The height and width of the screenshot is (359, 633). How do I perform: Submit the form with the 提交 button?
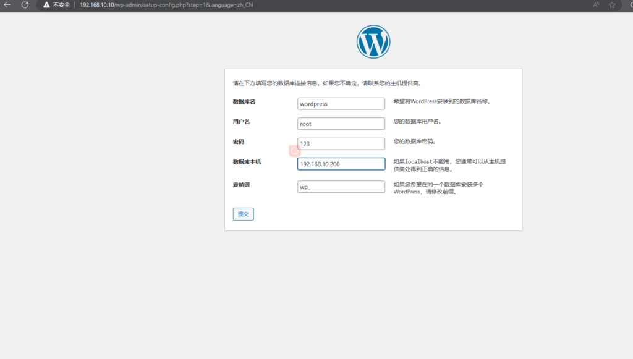click(x=244, y=214)
